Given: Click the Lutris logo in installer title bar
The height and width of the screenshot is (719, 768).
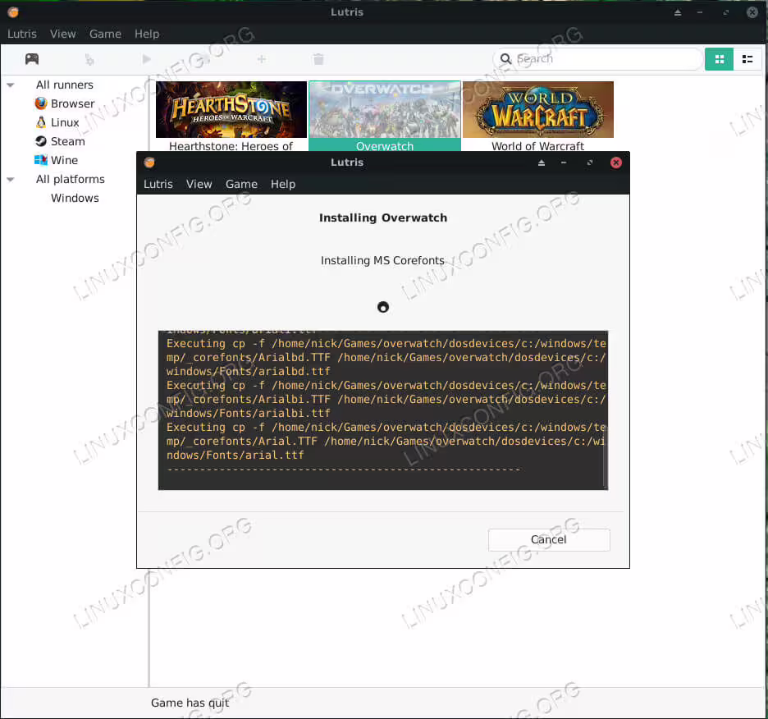Looking at the screenshot, I should click(x=149, y=163).
